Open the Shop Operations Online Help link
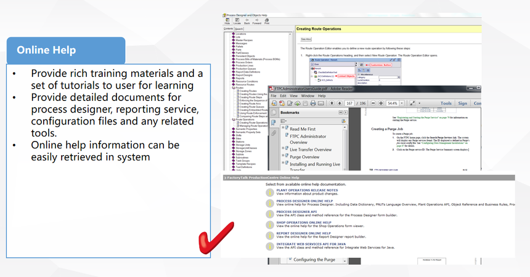The height and width of the screenshot is (277, 530). tap(304, 223)
